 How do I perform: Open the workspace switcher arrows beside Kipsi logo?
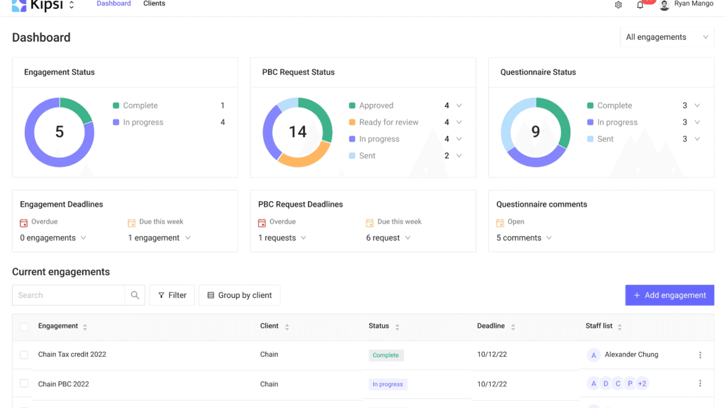coord(71,5)
